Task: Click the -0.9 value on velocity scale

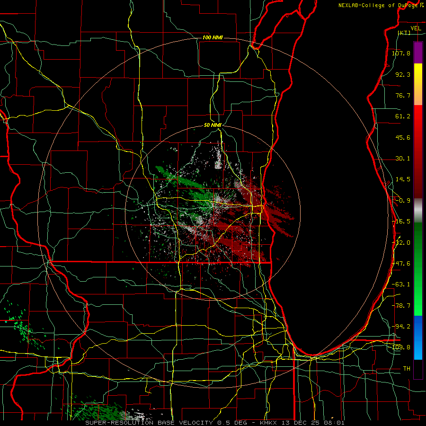Action: pyautogui.click(x=403, y=201)
